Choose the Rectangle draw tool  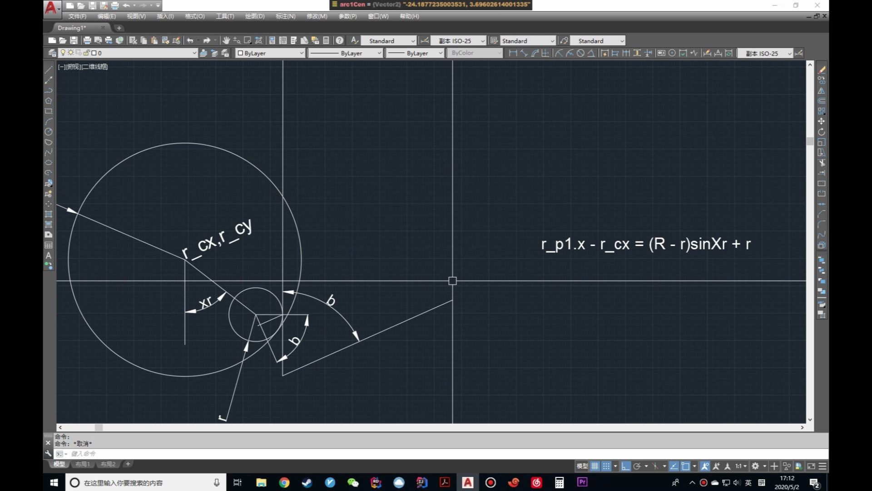pyautogui.click(x=49, y=111)
